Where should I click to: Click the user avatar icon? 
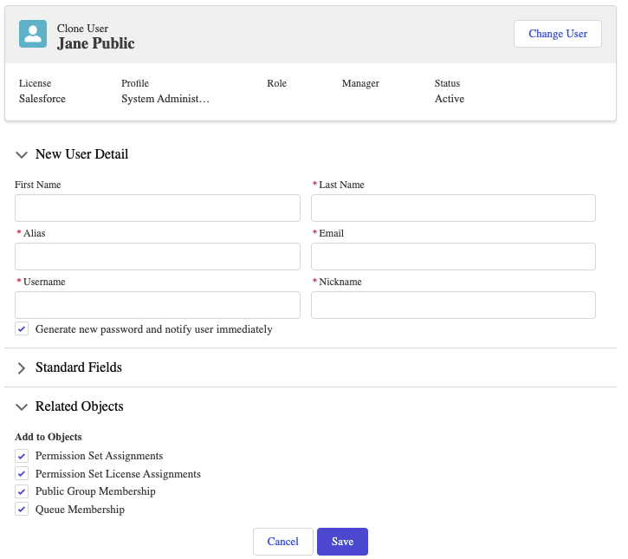point(33,35)
